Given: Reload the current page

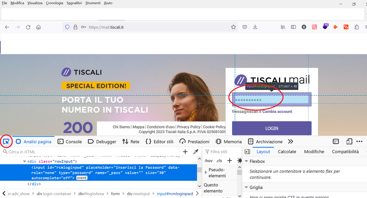Looking at the screenshot, I should [x=28, y=27].
